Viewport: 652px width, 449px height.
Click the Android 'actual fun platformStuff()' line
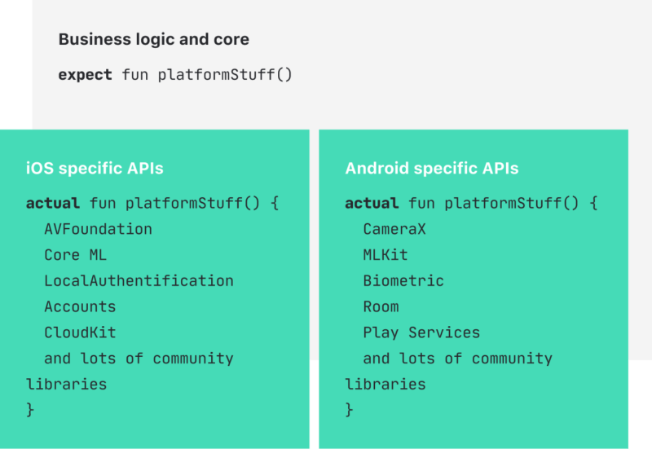click(x=471, y=203)
